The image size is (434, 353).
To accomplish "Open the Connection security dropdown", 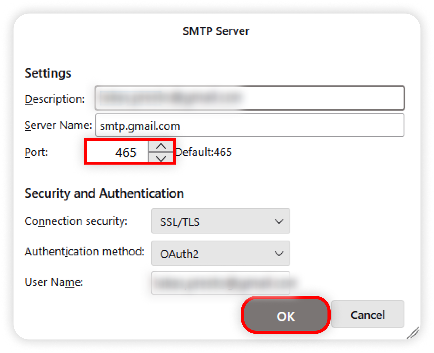I will click(220, 221).
